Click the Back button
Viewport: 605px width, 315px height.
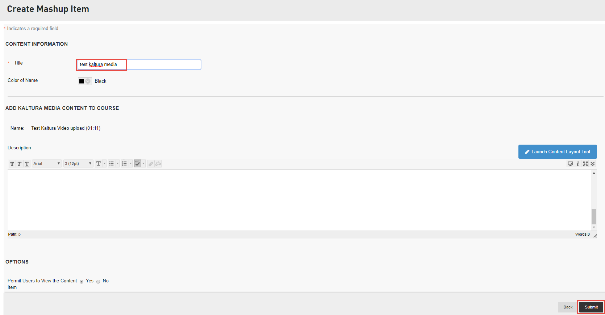[568, 307]
